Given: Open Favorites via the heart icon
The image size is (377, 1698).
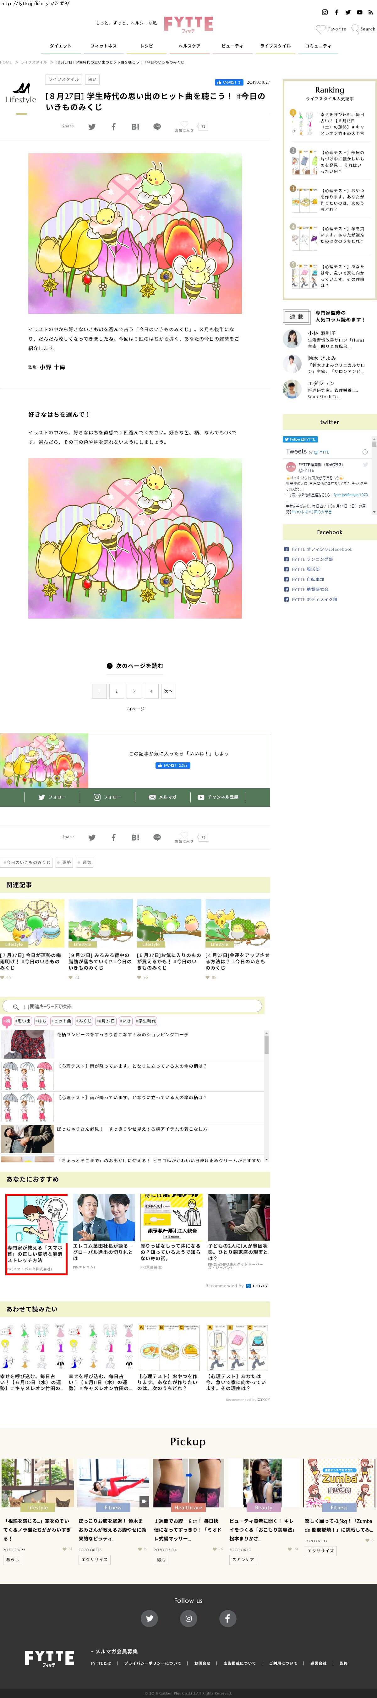Looking at the screenshot, I should click(x=320, y=29).
